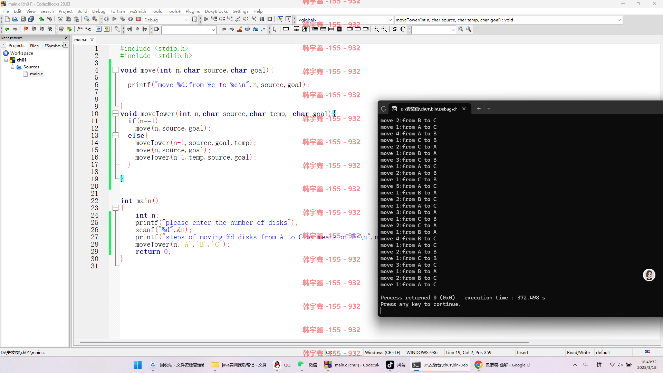The height and width of the screenshot is (373, 663).
Task: Switch to Google Chrome taskbar item
Action: (x=502, y=365)
